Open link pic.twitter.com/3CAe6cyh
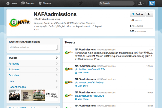 coord(90,82)
